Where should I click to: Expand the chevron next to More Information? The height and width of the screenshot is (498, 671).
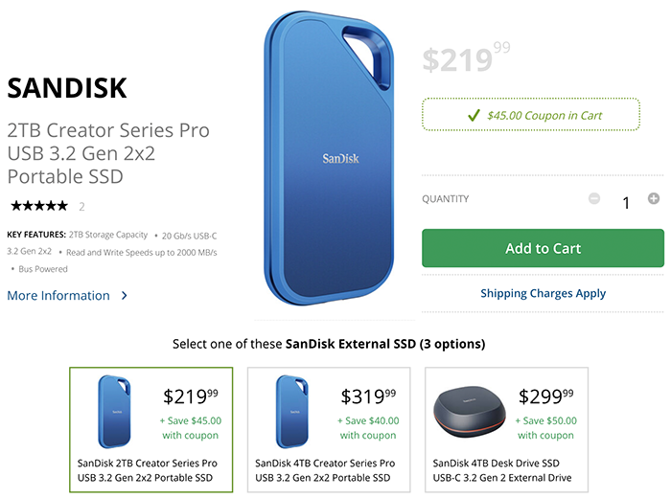pos(124,295)
